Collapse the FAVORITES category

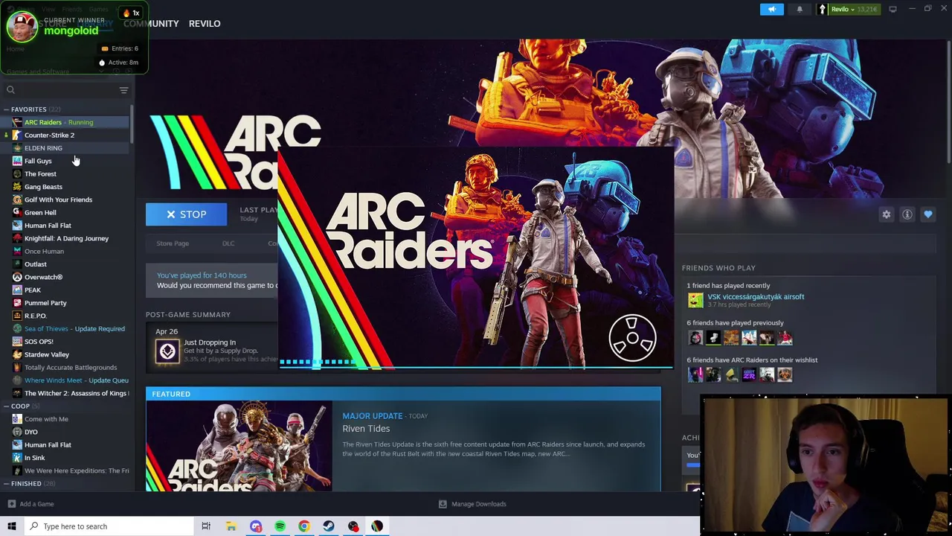6,109
